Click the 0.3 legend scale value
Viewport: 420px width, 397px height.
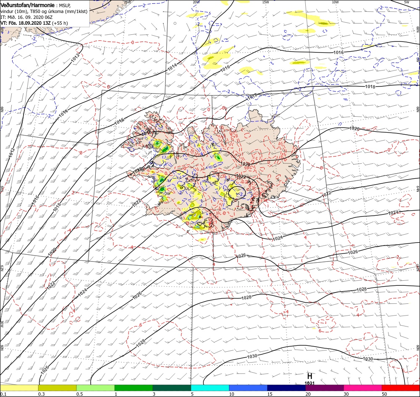[42, 394]
